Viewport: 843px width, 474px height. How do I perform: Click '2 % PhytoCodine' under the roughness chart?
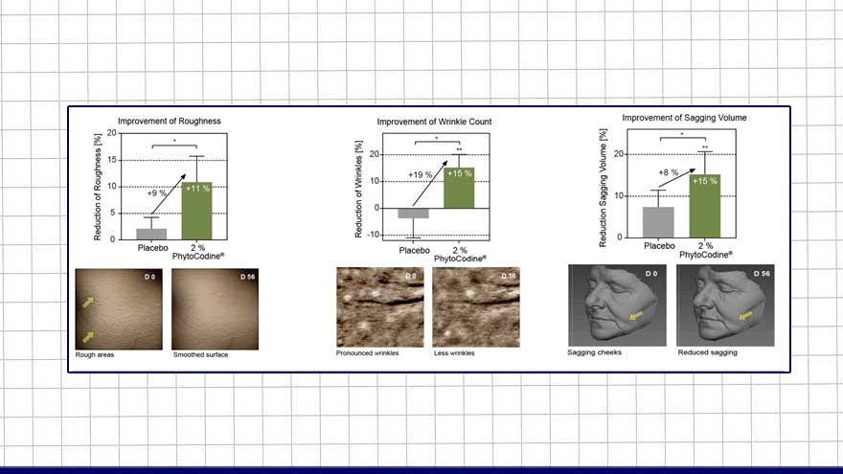coord(198,252)
